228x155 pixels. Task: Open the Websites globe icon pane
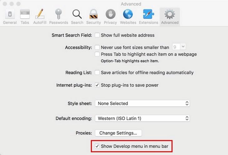[x=128, y=17]
